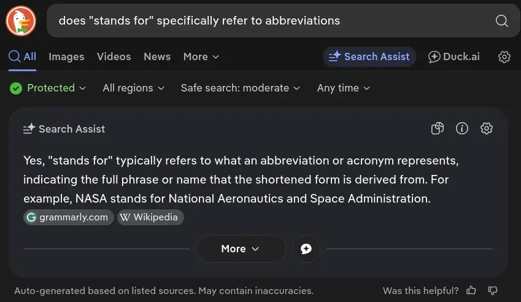Expand the All regions dropdown
This screenshot has height=302, width=521.
[x=133, y=88]
